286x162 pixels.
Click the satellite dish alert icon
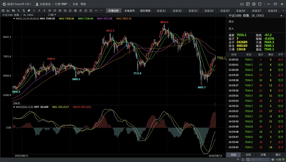pyautogui.click(x=243, y=159)
